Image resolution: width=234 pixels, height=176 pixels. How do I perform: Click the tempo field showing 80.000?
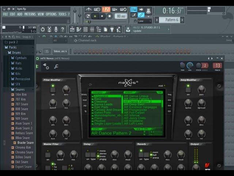(121, 16)
